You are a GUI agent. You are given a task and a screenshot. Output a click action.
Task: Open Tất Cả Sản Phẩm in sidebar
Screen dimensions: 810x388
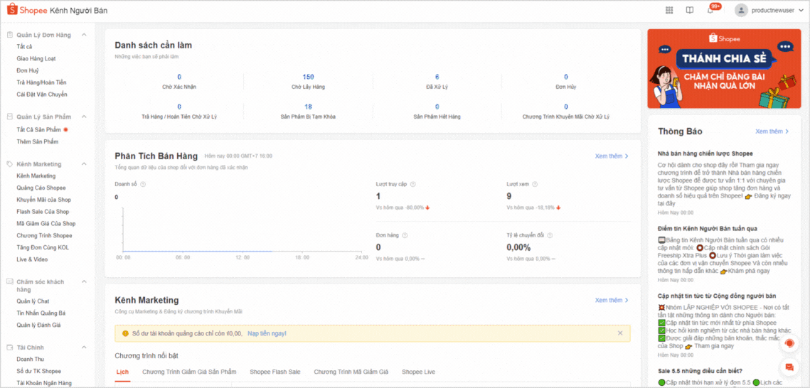[x=38, y=129]
